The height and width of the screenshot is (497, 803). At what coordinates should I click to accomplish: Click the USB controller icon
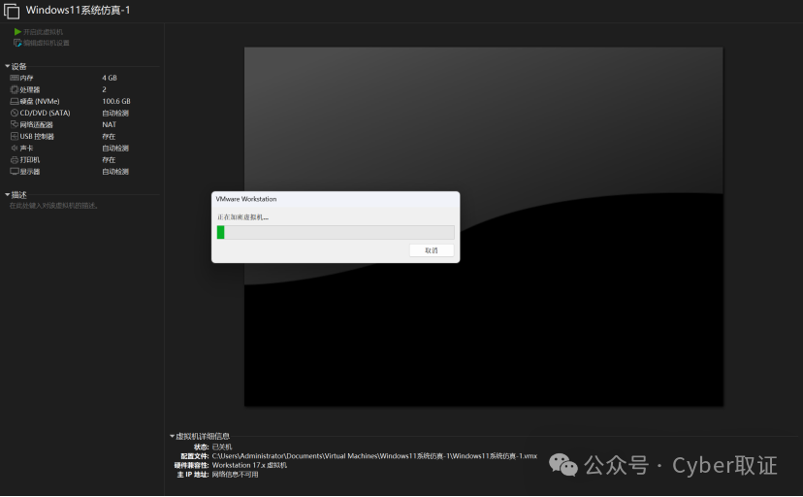(15, 136)
